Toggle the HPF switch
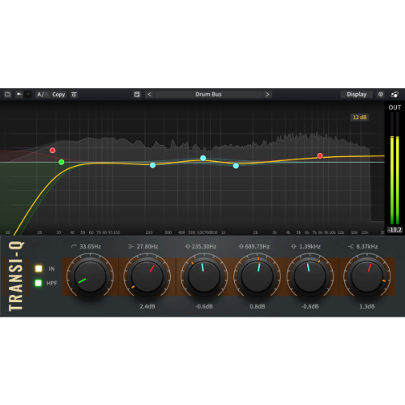Viewport: 405px width, 405px height. pos(38,283)
